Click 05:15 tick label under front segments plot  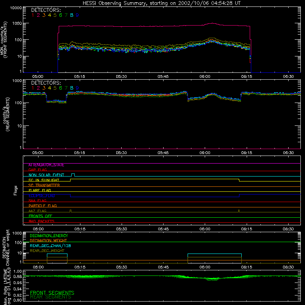tap(80, 77)
